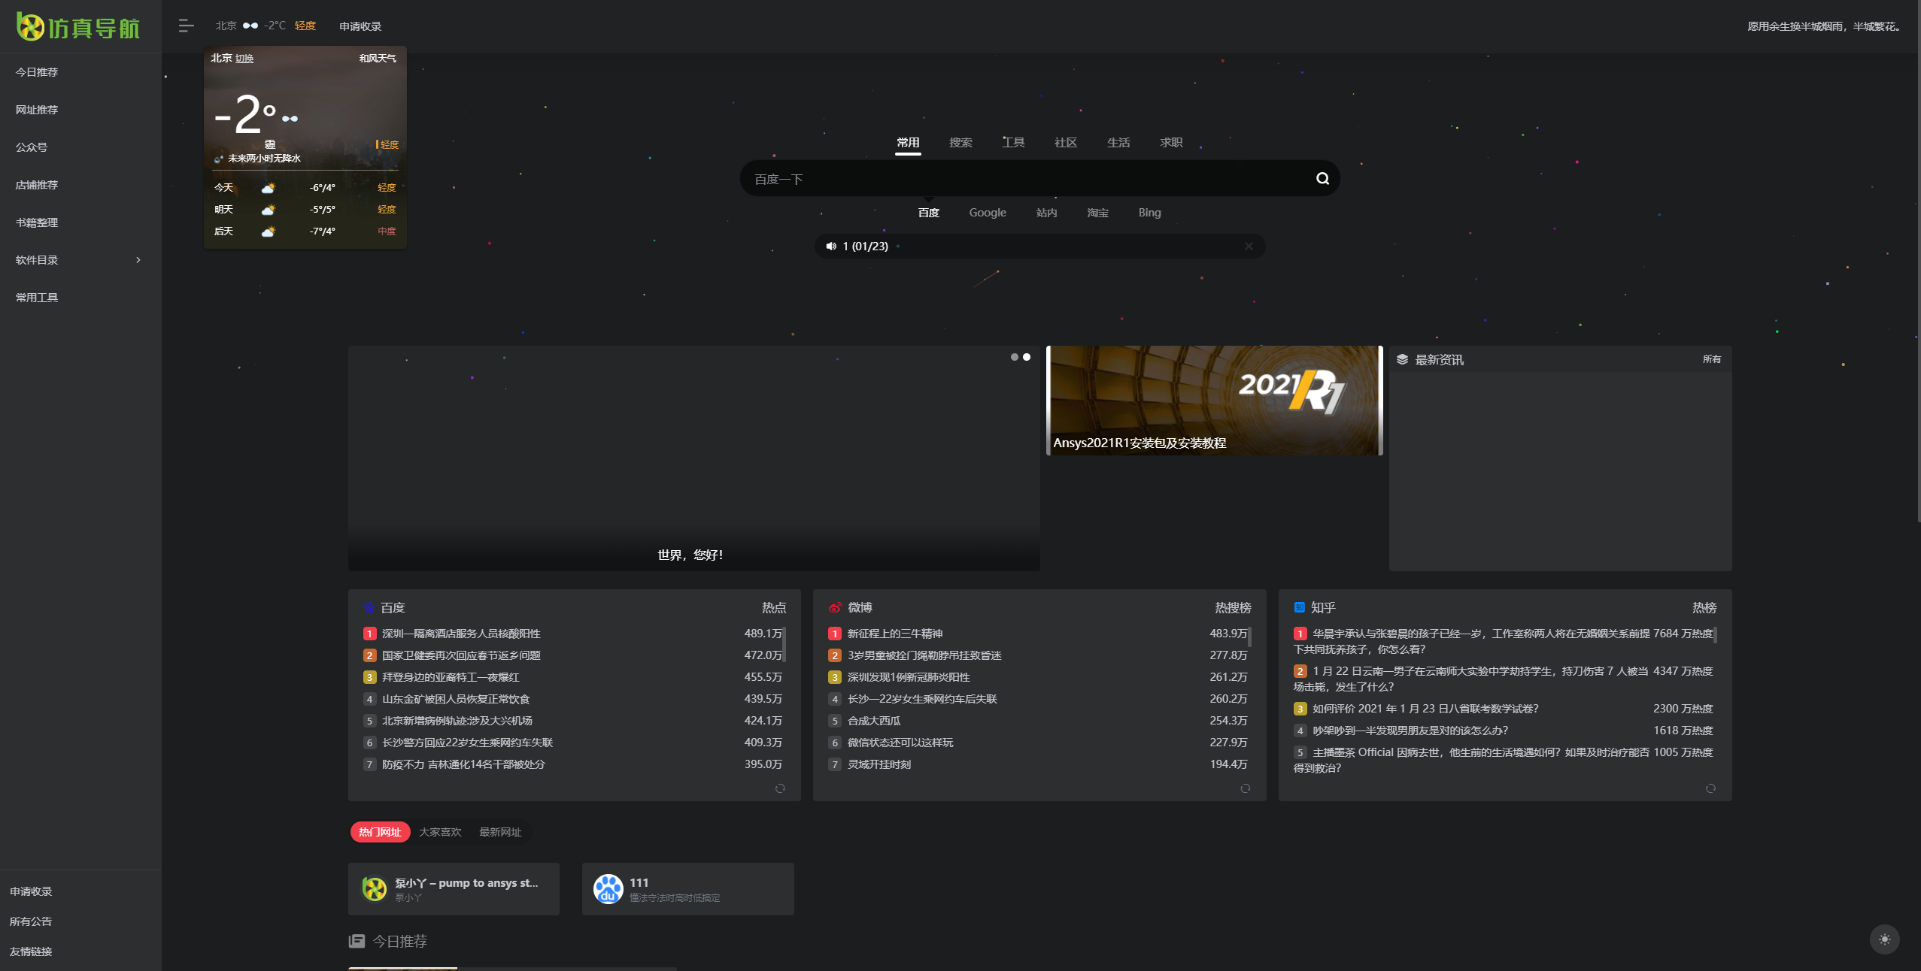This screenshot has height=971, width=1921.
Task: Toggle the sidebar collapse hamburger icon
Action: 187,26
